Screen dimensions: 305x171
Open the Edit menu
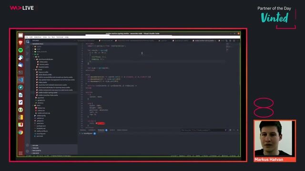coord(31,37)
